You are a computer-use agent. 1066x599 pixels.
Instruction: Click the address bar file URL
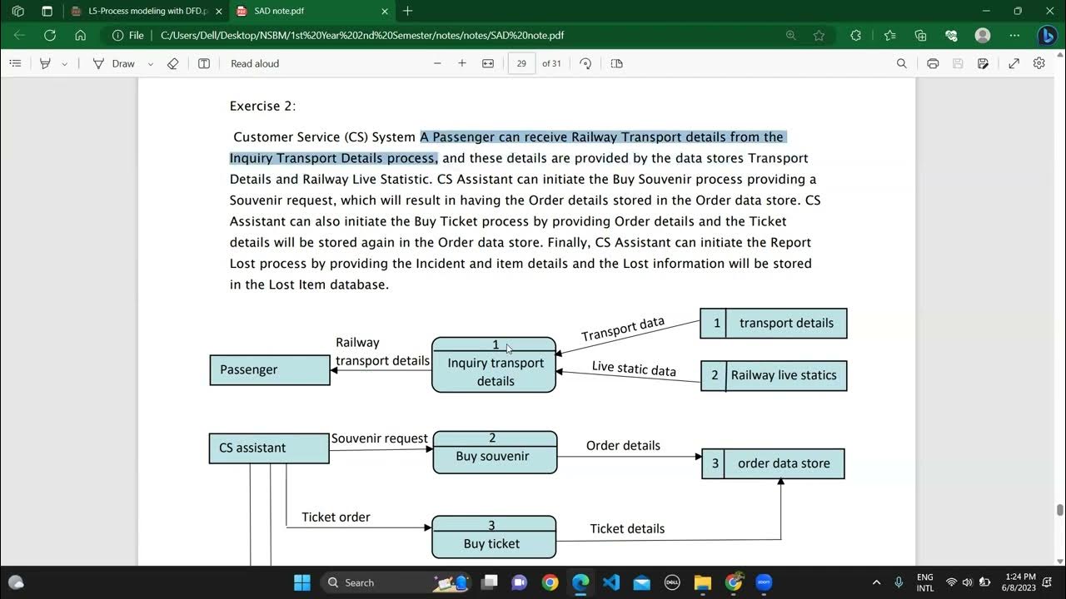click(x=362, y=36)
